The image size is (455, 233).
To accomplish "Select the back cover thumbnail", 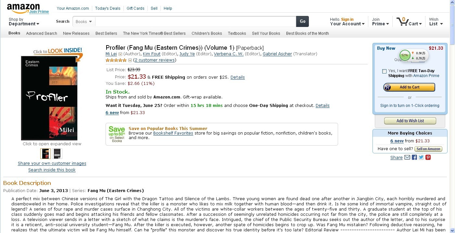I will tap(57, 154).
